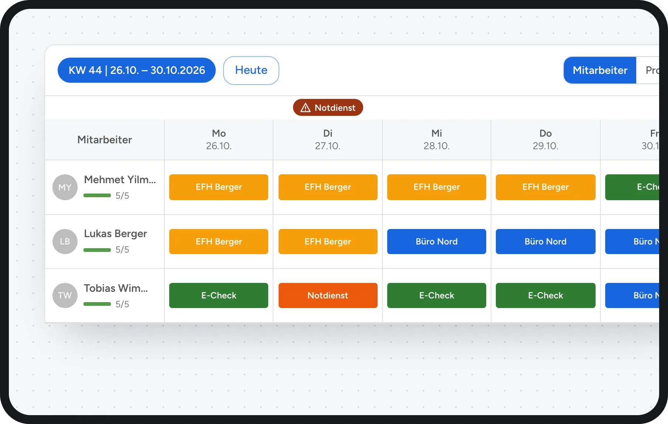Click the name Lukas Berger

tap(116, 234)
